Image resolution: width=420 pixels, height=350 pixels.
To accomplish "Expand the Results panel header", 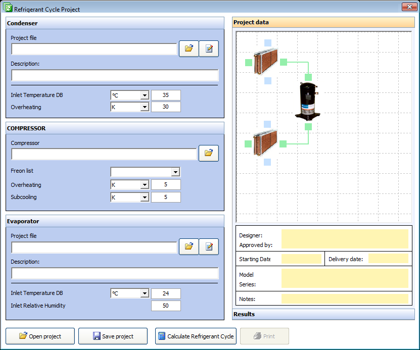I will click(x=323, y=314).
